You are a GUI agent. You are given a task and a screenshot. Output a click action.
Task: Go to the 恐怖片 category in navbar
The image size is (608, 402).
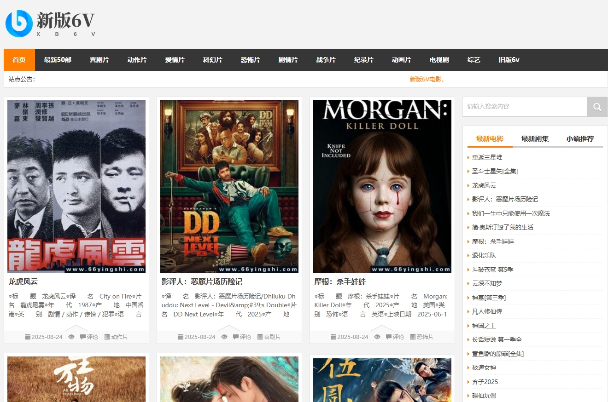[x=250, y=60]
